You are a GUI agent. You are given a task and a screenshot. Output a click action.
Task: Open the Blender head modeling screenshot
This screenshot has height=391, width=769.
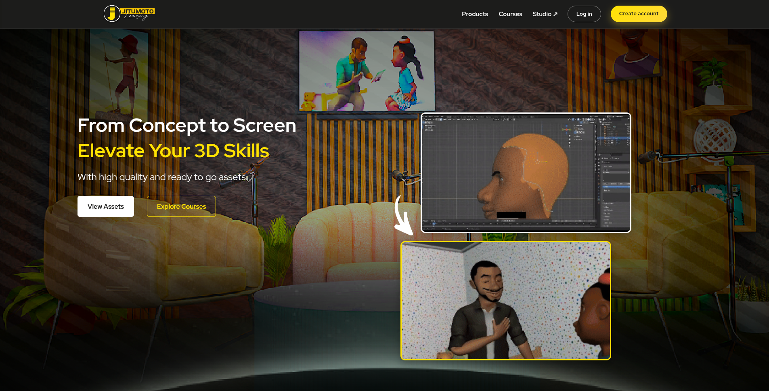pos(526,173)
